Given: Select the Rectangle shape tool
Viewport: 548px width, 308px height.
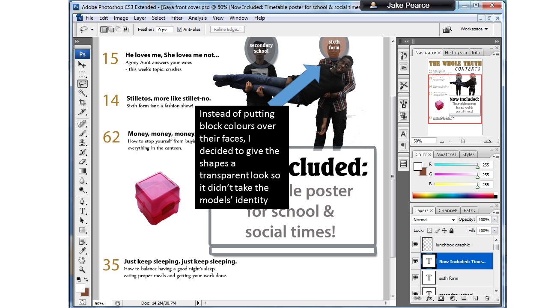Looking at the screenshot, I should pos(82,230).
